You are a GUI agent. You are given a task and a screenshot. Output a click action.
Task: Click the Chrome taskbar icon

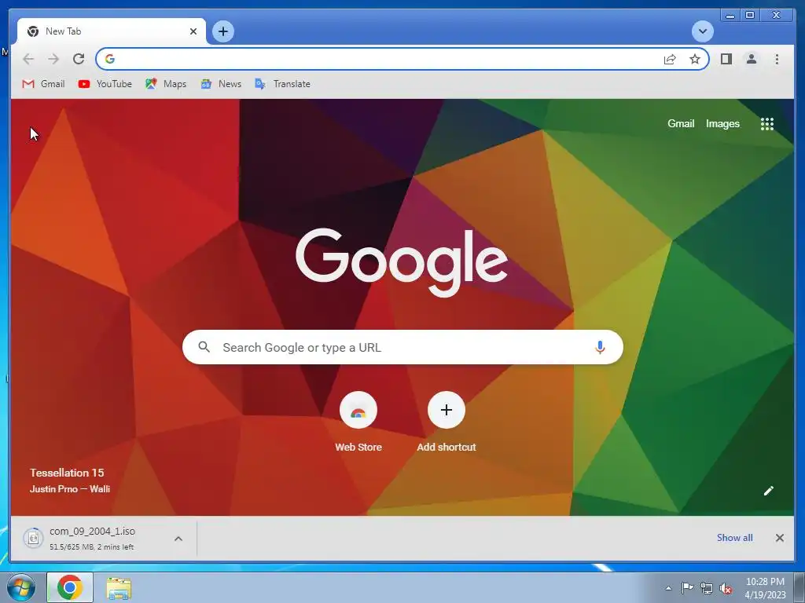[70, 587]
